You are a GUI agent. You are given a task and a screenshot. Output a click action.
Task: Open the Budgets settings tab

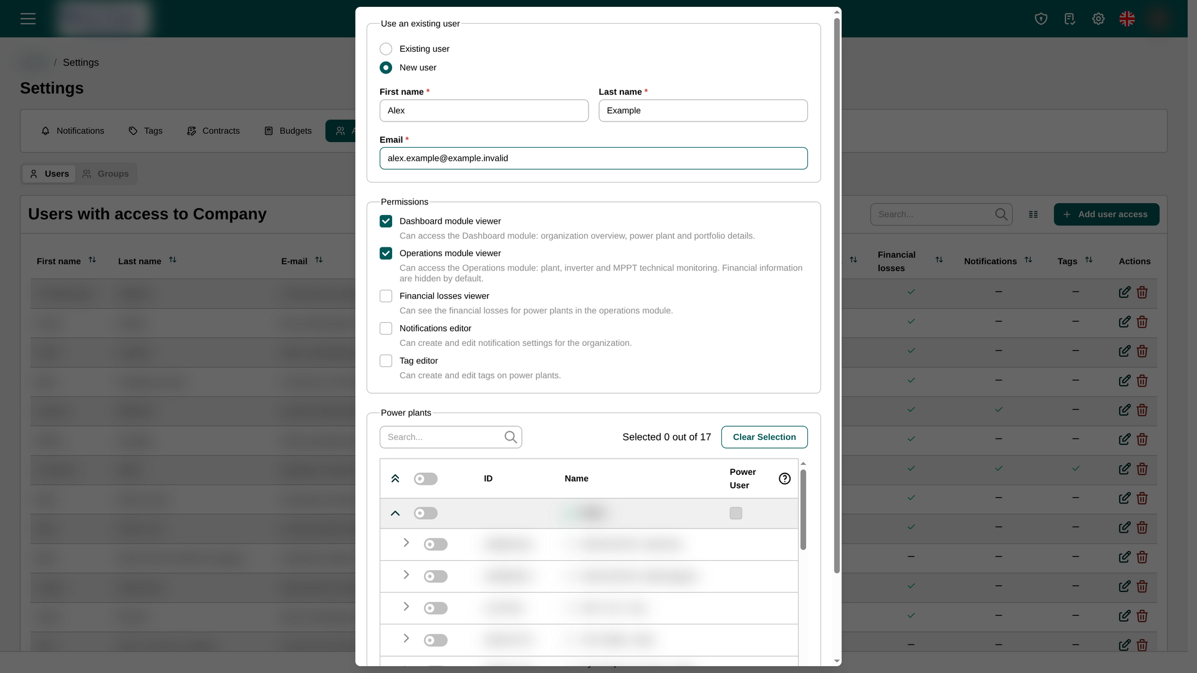[288, 131]
